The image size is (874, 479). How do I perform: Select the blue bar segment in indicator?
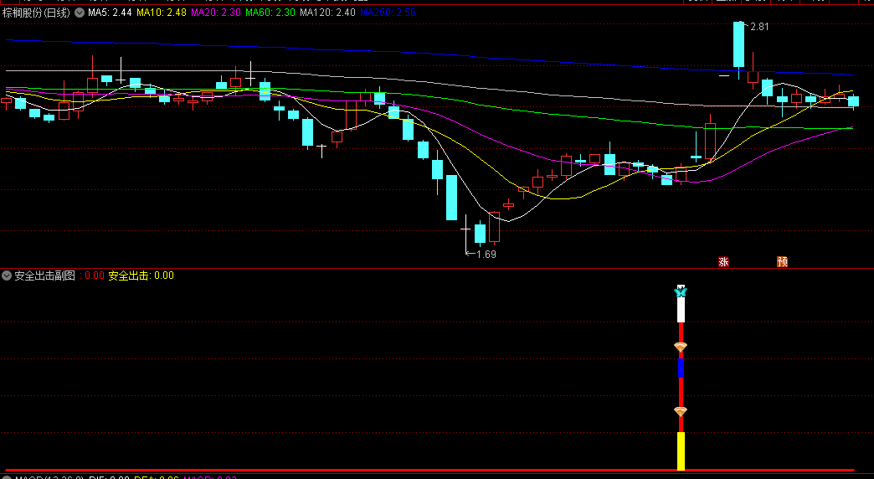point(681,368)
